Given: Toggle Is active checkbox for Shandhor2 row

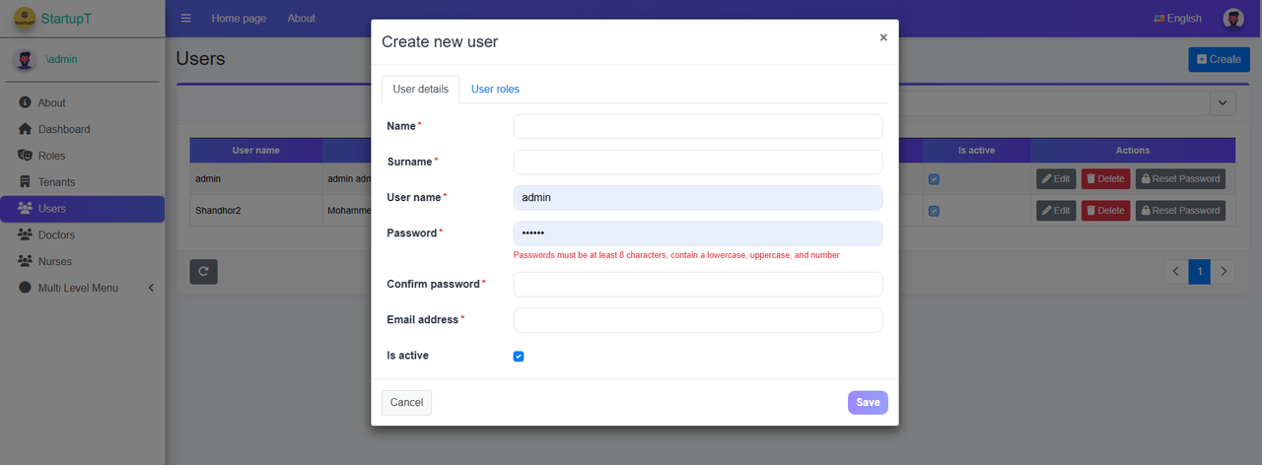Looking at the screenshot, I should click(934, 211).
